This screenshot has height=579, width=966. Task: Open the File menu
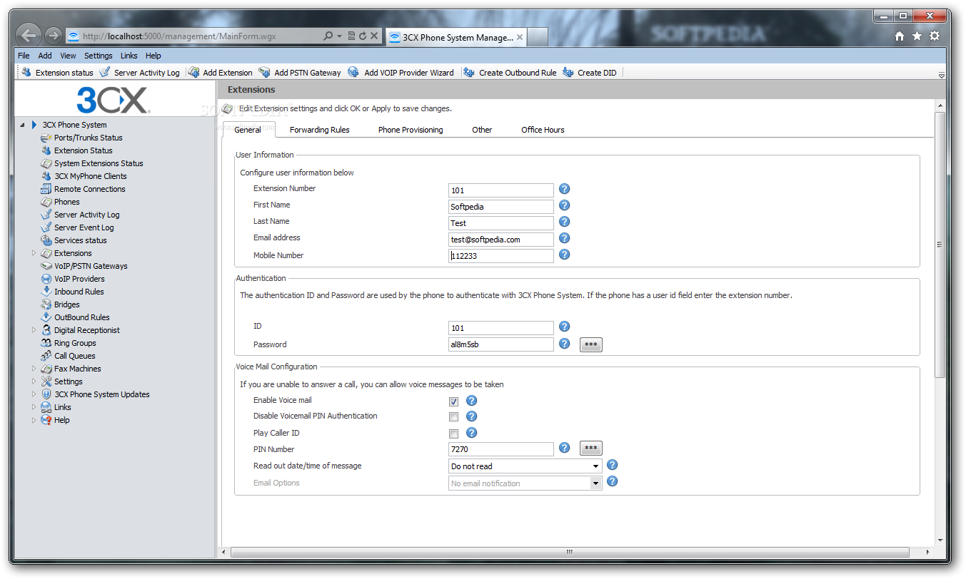coord(24,56)
